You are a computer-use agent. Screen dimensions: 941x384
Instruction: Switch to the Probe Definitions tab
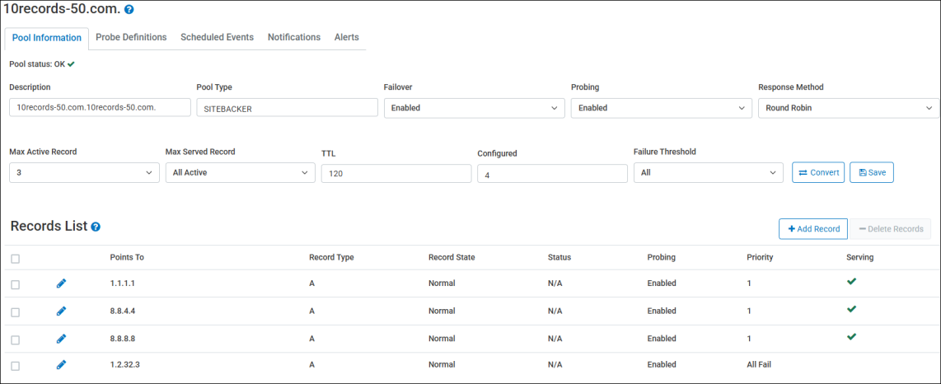pos(131,37)
